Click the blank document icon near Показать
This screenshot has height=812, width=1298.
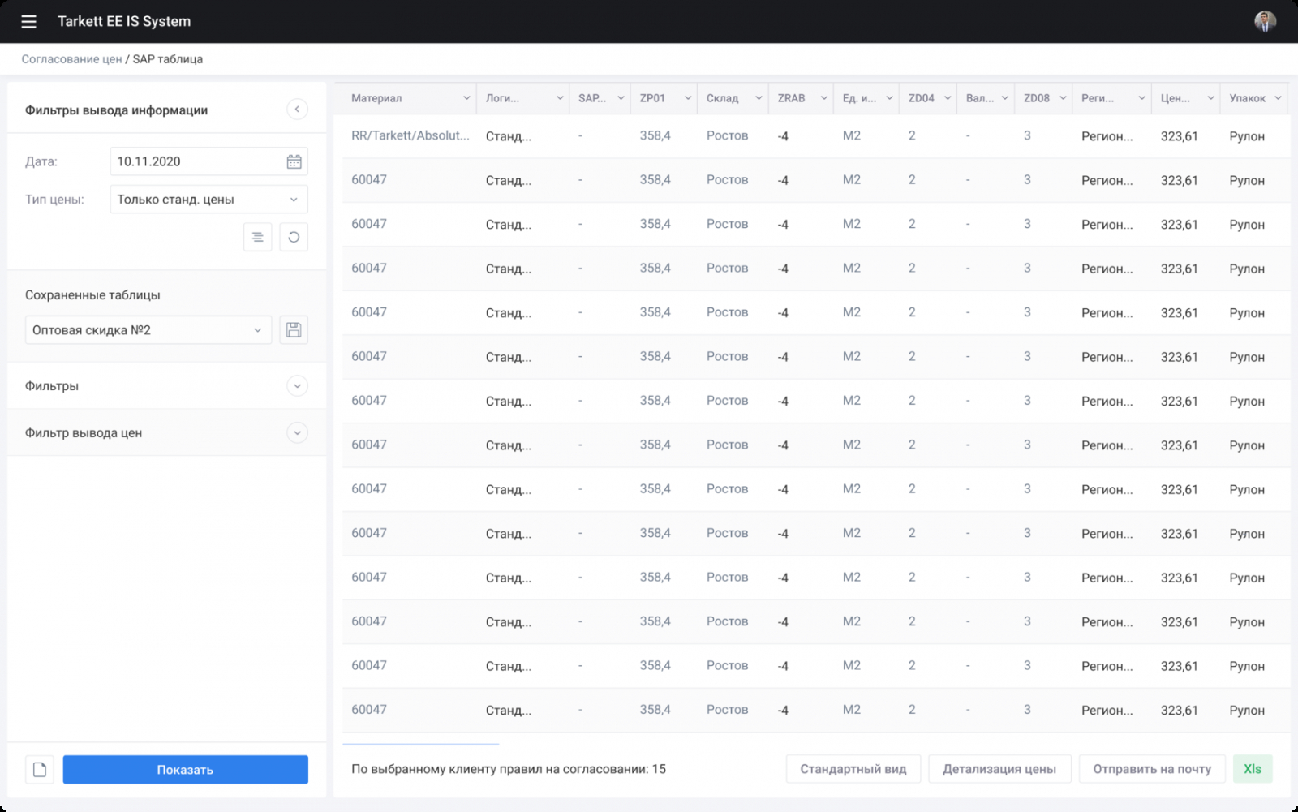tap(40, 769)
